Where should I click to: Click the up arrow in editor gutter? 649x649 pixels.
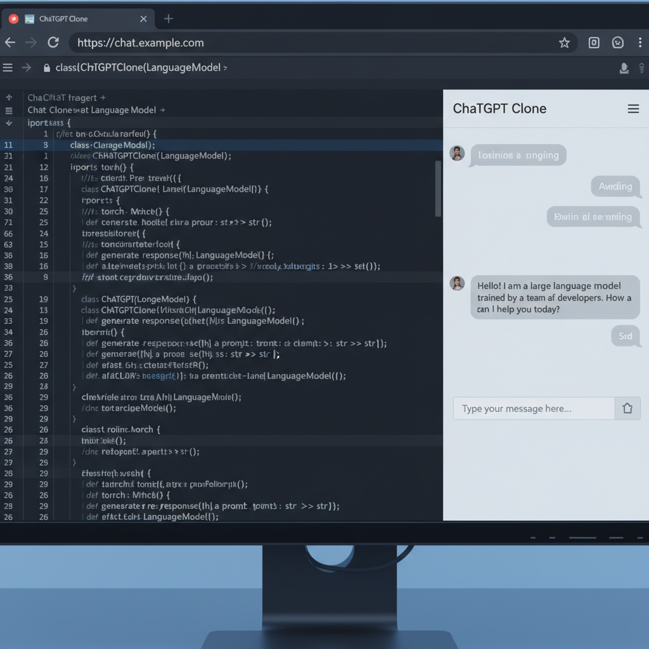click(9, 98)
